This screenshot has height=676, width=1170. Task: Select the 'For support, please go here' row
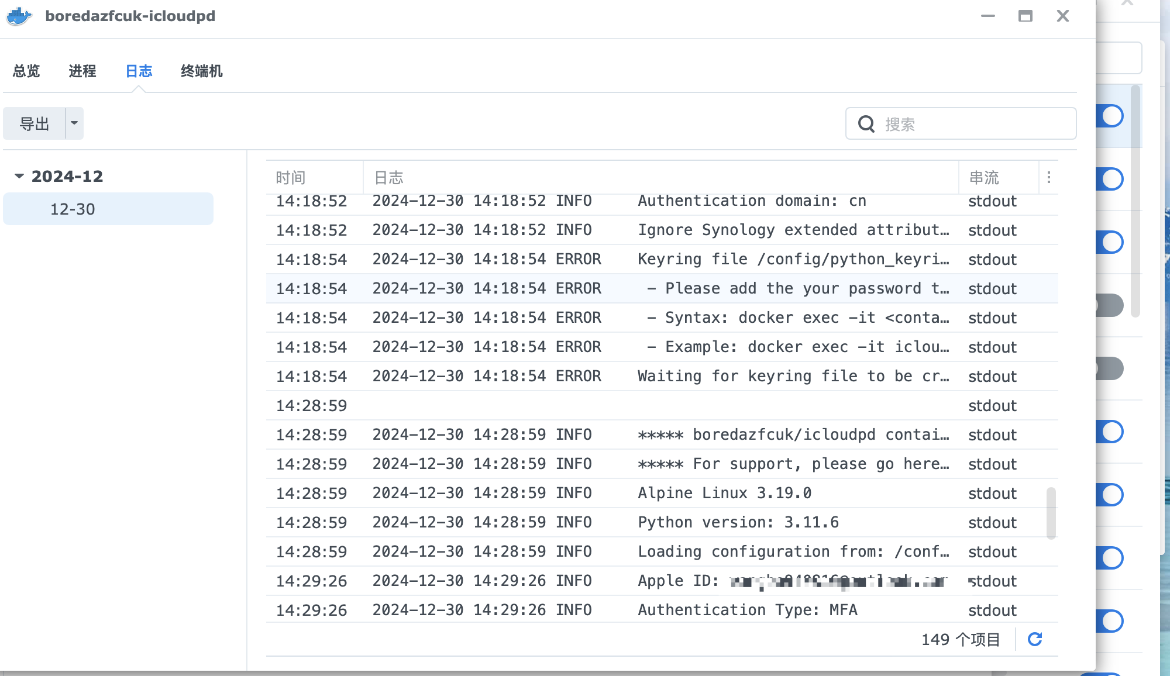pos(662,464)
